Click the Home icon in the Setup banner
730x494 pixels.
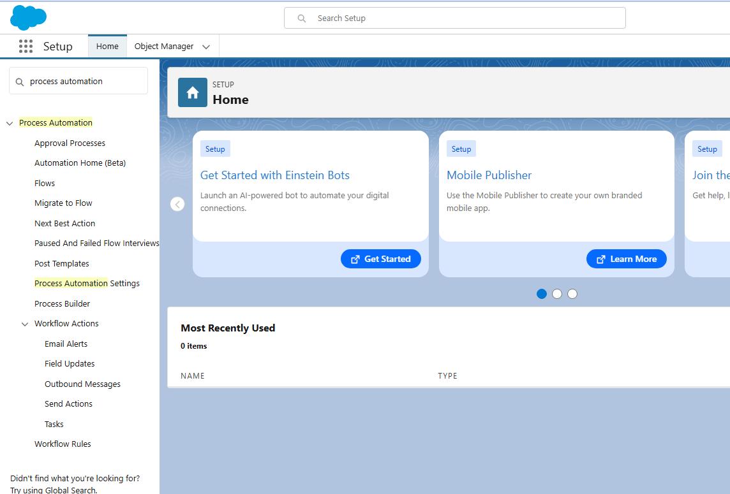click(191, 92)
